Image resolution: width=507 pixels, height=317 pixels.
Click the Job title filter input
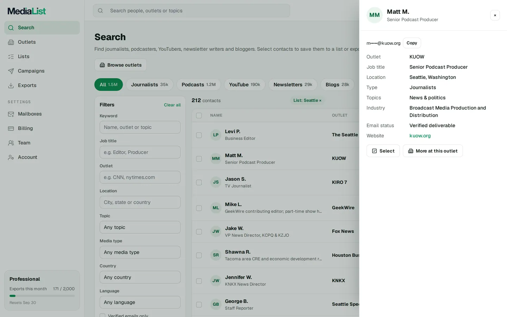(x=140, y=152)
